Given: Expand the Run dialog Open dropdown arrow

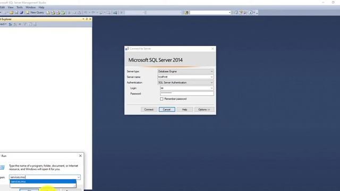Looking at the screenshot, I should coord(79,177).
